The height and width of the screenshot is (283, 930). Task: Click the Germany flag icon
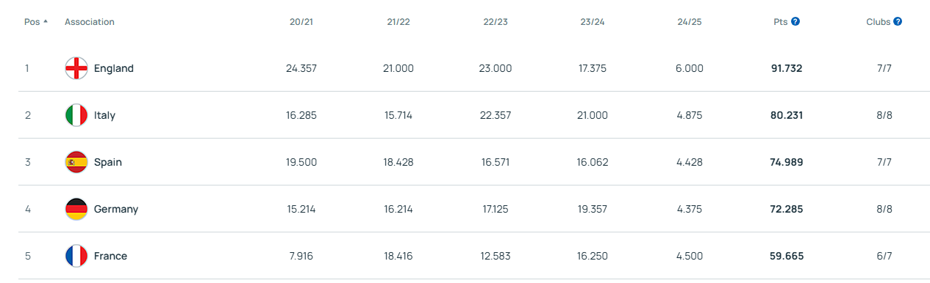[76, 209]
